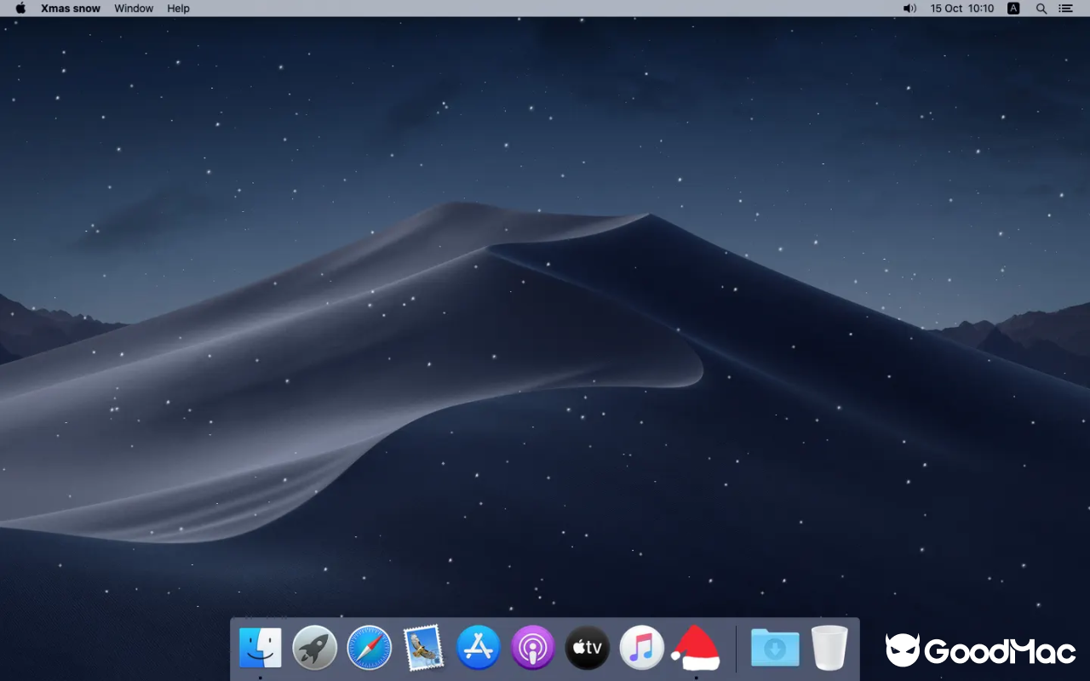
Task: Open Finder from the Dock
Action: coord(261,648)
